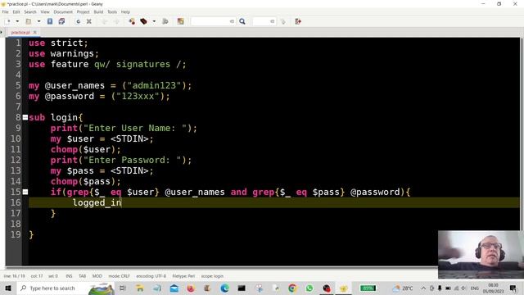Click the Save All toolbar icon
Viewport: 524px width, 295px height.
tap(62, 21)
